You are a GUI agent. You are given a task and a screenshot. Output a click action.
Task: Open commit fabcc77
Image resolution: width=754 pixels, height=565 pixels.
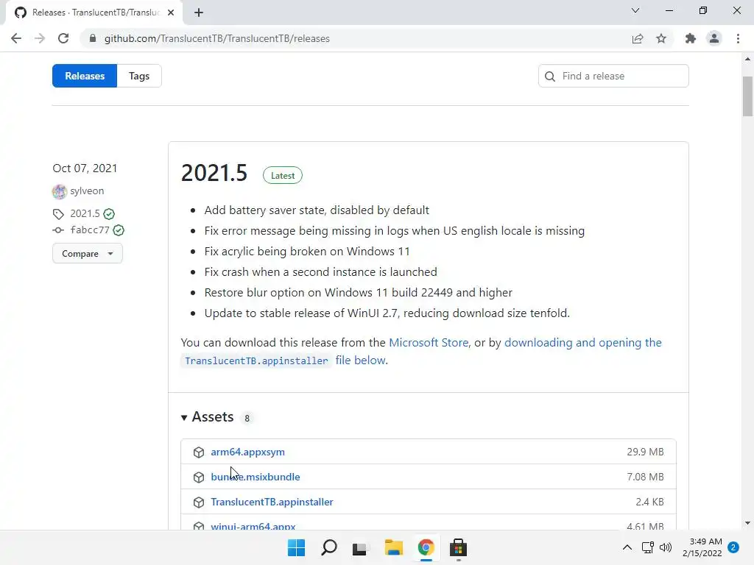pyautogui.click(x=90, y=230)
